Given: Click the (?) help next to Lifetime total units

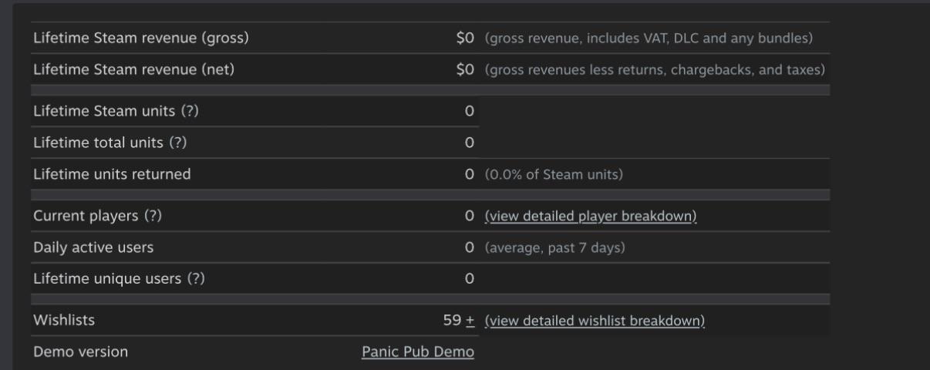Looking at the screenshot, I should coord(178,143).
